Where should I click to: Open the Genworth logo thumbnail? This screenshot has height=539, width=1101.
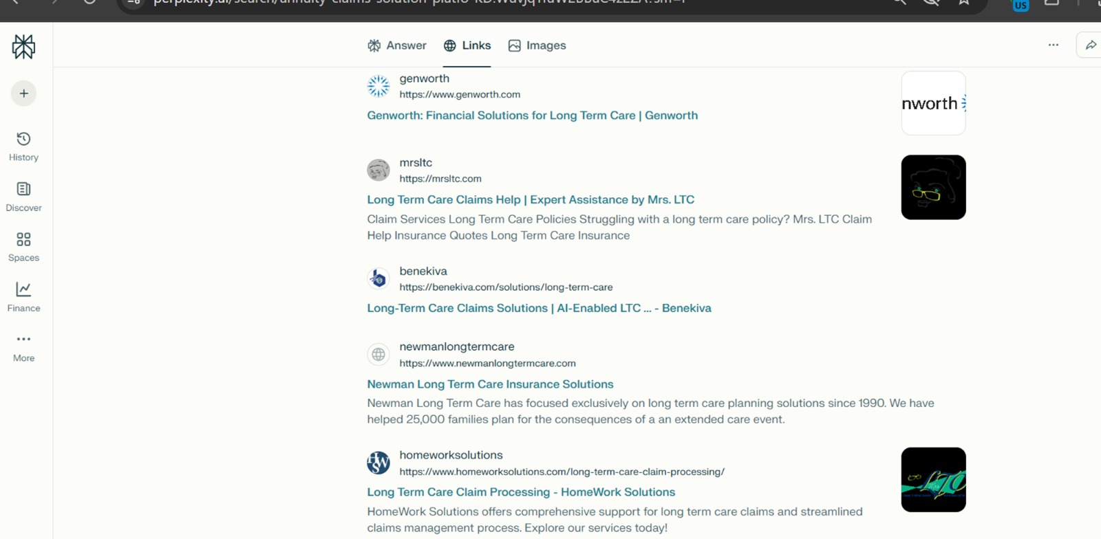[x=933, y=103]
